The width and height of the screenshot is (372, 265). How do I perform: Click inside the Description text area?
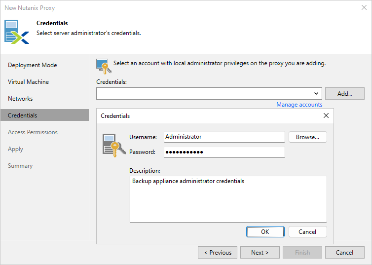[x=228, y=199]
